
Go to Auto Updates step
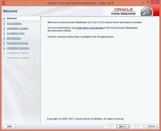coord(14,23)
